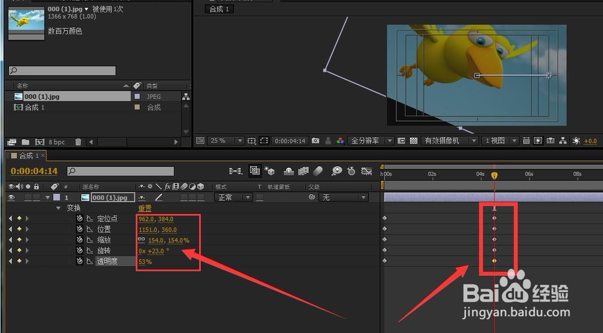Enable motion blur for all layers

tap(318, 171)
